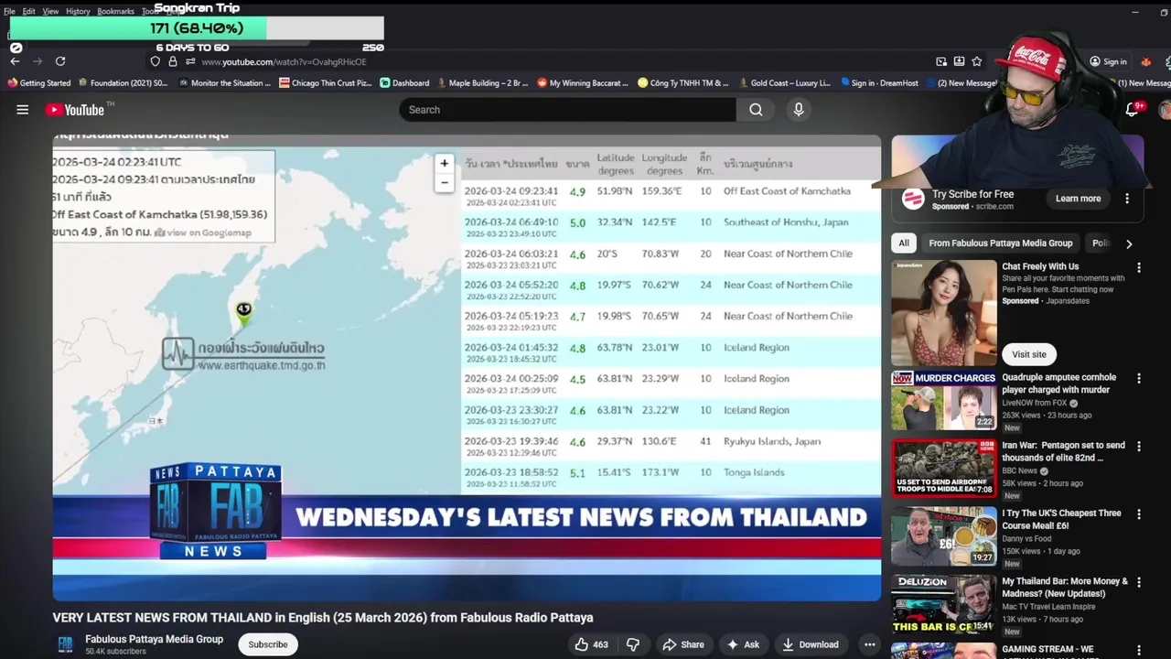Open options for Chat Freely With Us ad
Viewport: 1171px width, 659px height.
click(x=1139, y=268)
